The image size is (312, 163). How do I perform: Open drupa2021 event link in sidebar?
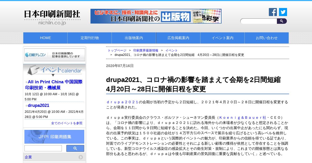pyautogui.click(x=38, y=106)
